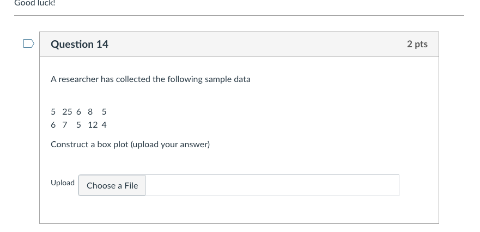Click the empty file upload field
The height and width of the screenshot is (232, 480).
[x=272, y=185]
